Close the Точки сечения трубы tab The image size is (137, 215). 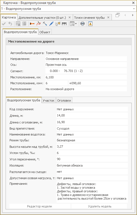click(x=108, y=18)
